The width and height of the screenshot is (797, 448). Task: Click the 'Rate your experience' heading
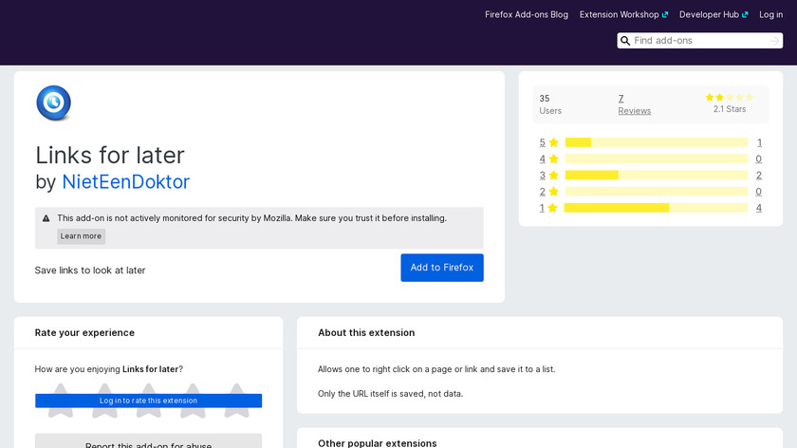(84, 332)
